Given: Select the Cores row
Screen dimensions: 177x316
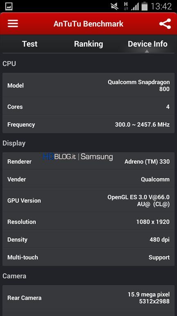Looking at the screenshot, I should 88,107.
